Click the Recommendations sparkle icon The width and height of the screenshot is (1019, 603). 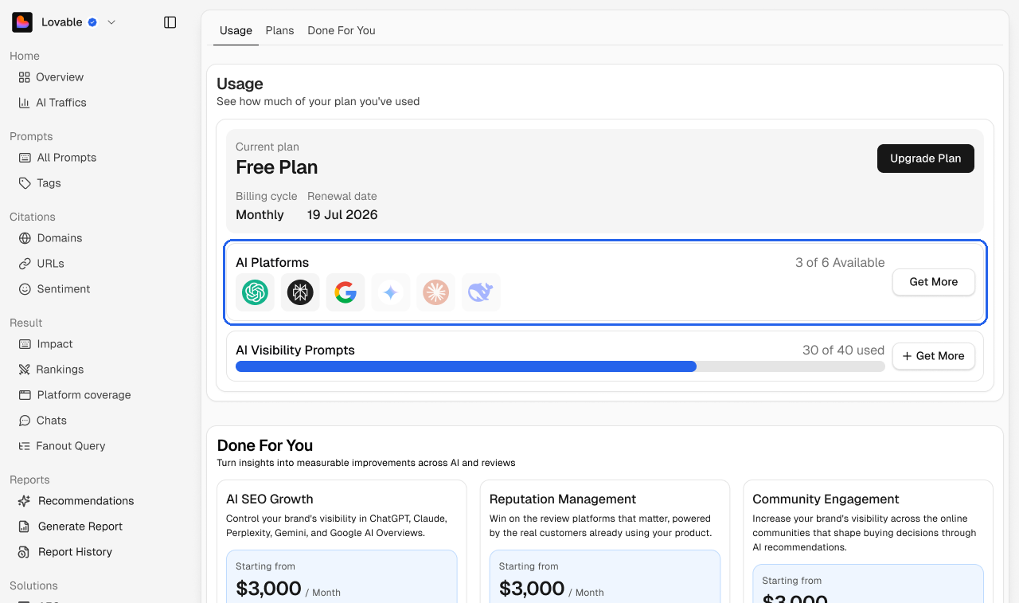25,501
